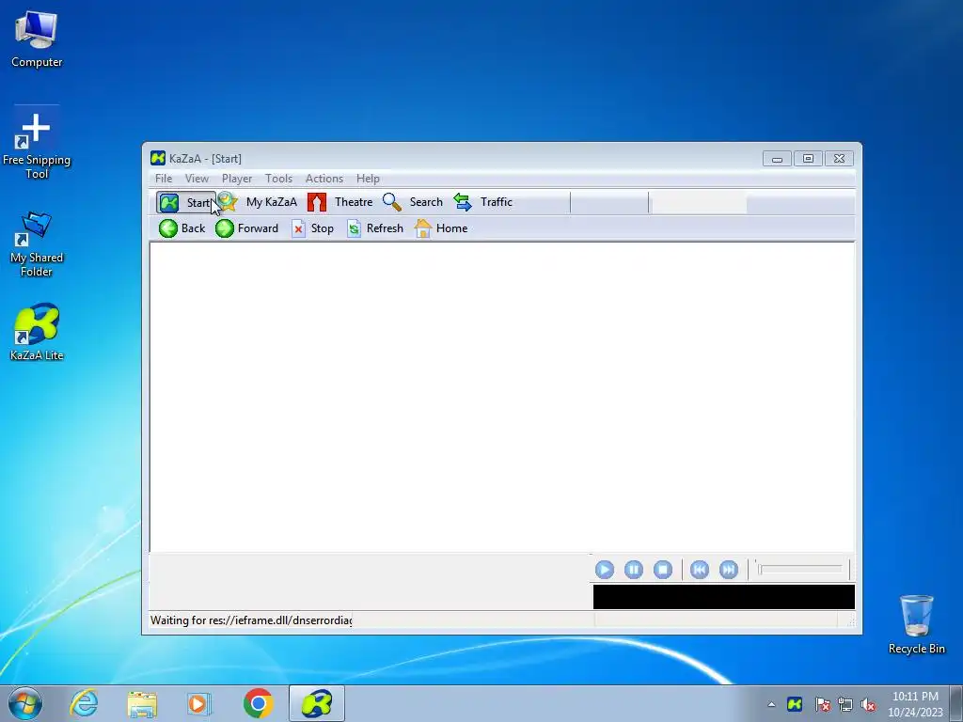
Task: Open the My KaZaA section
Action: pyautogui.click(x=258, y=202)
